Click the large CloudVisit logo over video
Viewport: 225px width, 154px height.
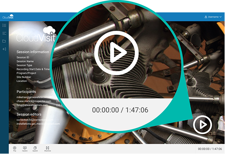(36, 34)
